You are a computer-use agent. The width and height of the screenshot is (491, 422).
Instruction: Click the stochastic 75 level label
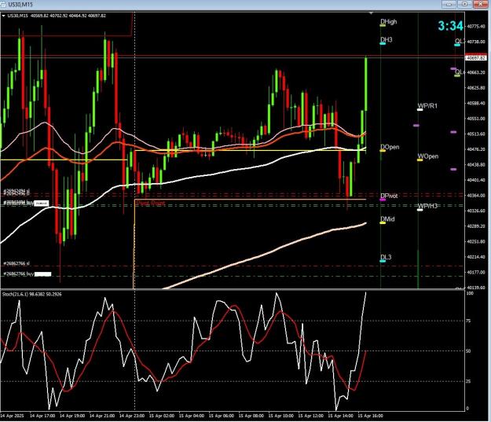point(468,321)
